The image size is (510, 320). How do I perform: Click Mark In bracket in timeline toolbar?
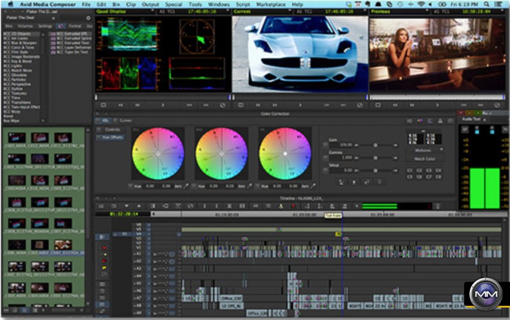pyautogui.click(x=204, y=206)
